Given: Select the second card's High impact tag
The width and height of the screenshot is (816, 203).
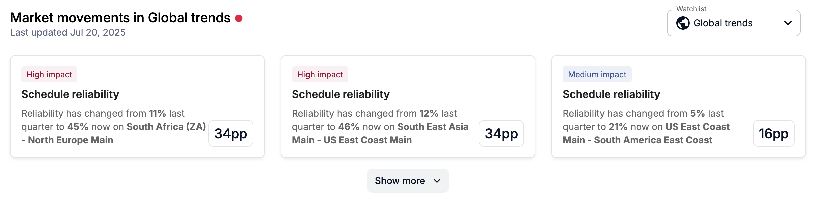Looking at the screenshot, I should (x=320, y=74).
